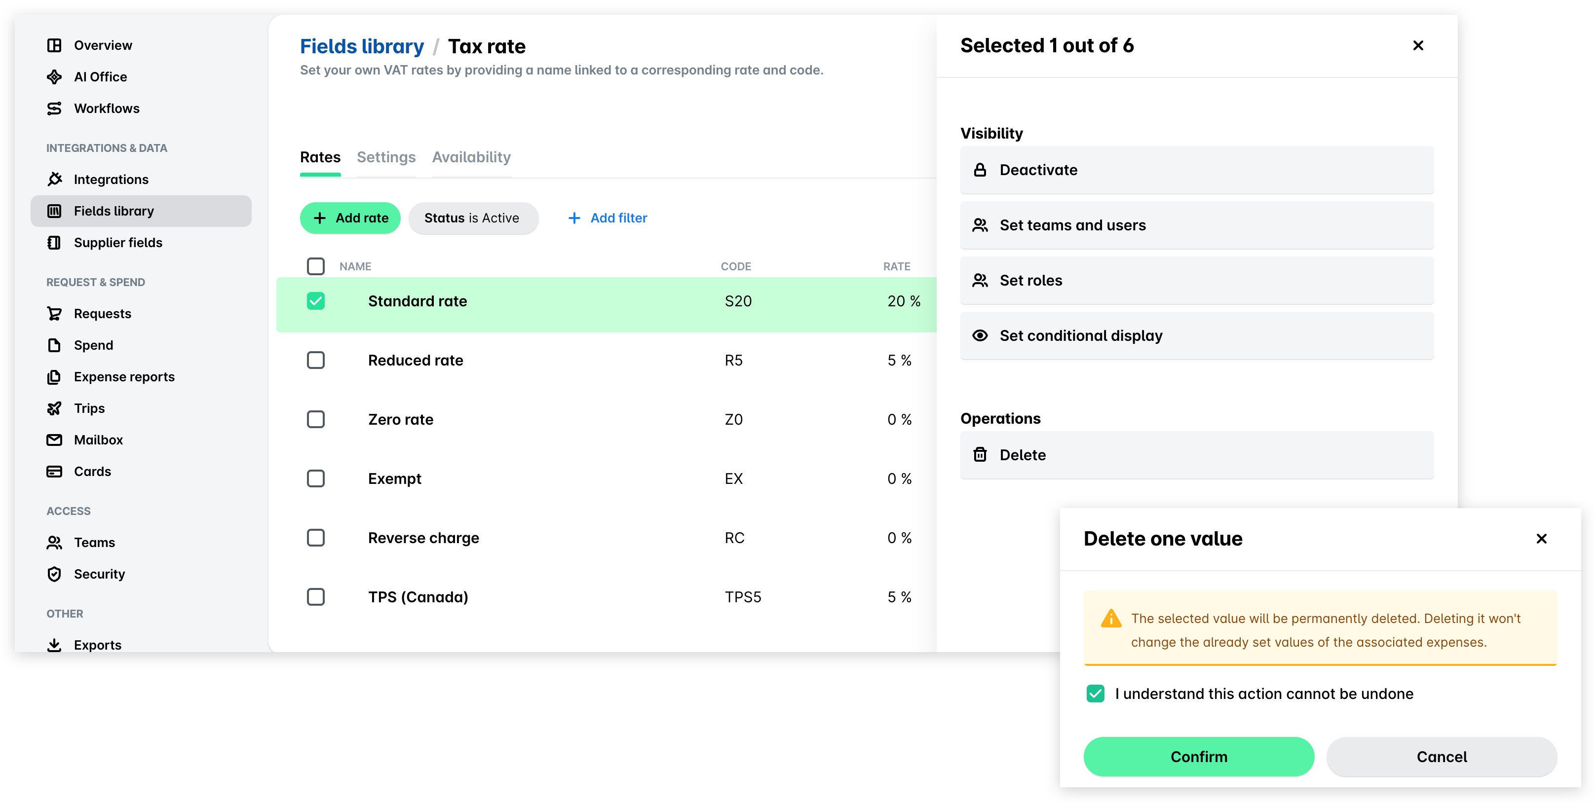The height and width of the screenshot is (805, 1596).
Task: Click the warning triangle icon in dialog
Action: coord(1111,619)
